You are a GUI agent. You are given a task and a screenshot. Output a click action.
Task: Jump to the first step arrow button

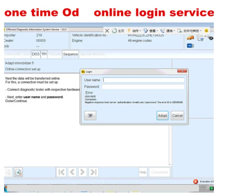coord(61,172)
